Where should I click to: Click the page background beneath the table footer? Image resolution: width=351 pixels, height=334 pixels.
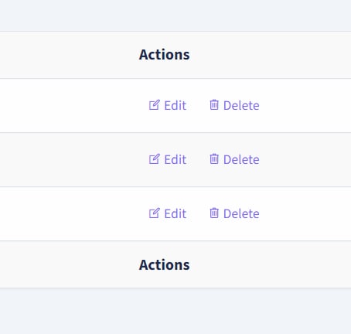pyautogui.click(x=175, y=311)
